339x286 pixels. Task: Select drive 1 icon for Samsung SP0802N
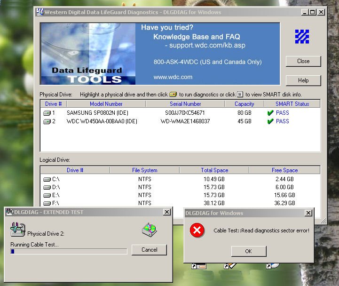point(47,113)
